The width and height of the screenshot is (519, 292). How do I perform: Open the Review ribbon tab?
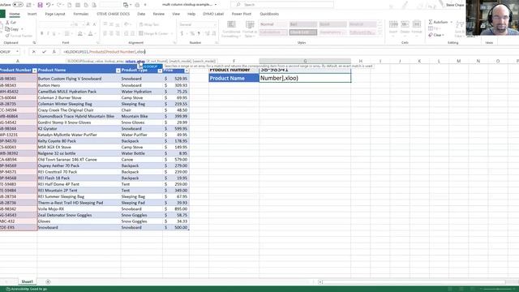click(159, 14)
